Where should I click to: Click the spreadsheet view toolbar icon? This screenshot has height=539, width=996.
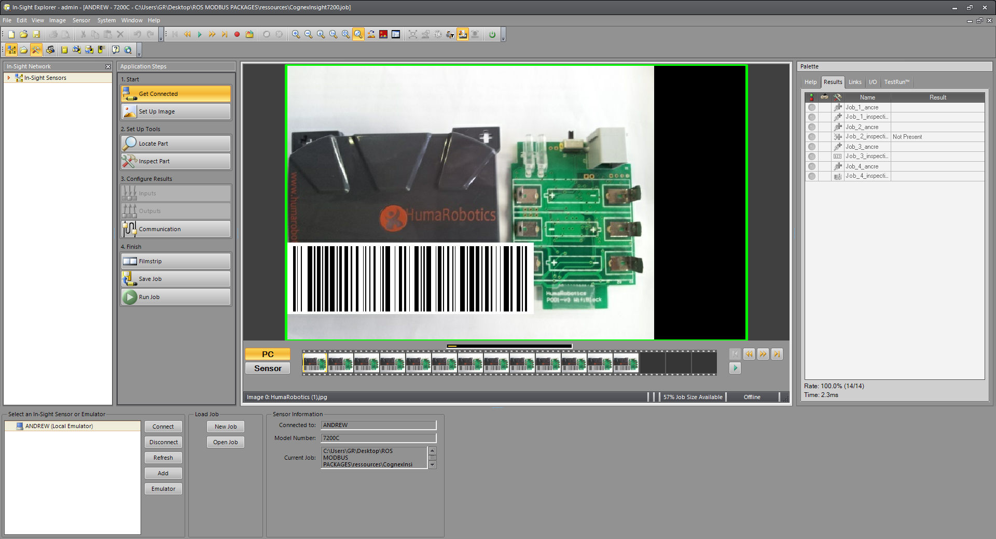396,34
